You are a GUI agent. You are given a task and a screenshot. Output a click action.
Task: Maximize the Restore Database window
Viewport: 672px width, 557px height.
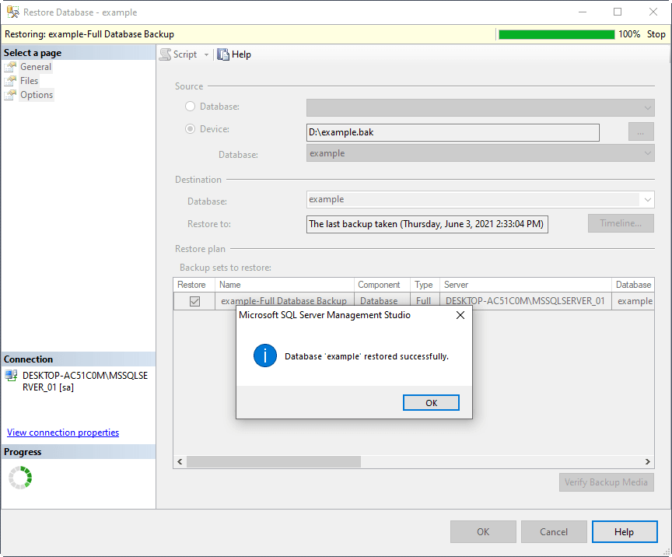[x=618, y=12]
